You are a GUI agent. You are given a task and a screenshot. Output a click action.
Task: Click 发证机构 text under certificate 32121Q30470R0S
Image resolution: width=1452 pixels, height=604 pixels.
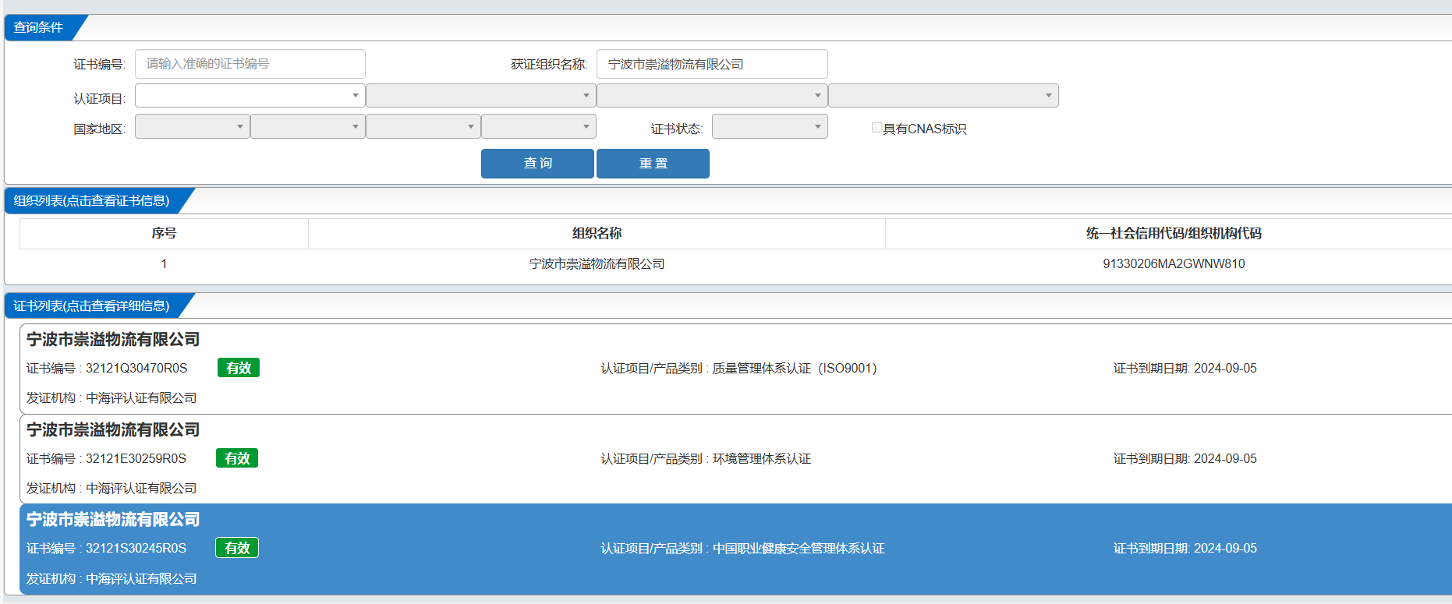tap(112, 398)
